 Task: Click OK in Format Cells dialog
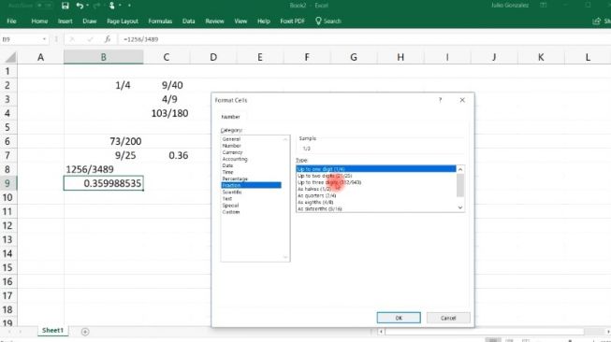coord(399,318)
